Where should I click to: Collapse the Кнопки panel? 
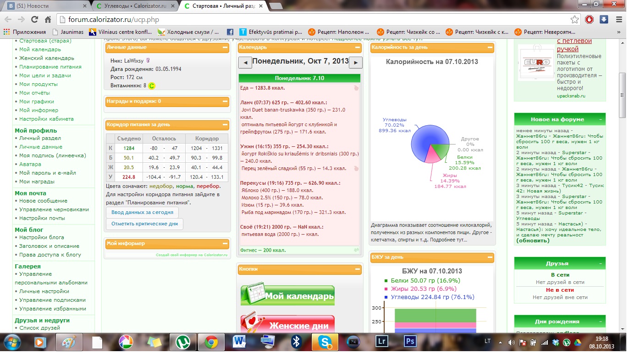[x=358, y=269]
